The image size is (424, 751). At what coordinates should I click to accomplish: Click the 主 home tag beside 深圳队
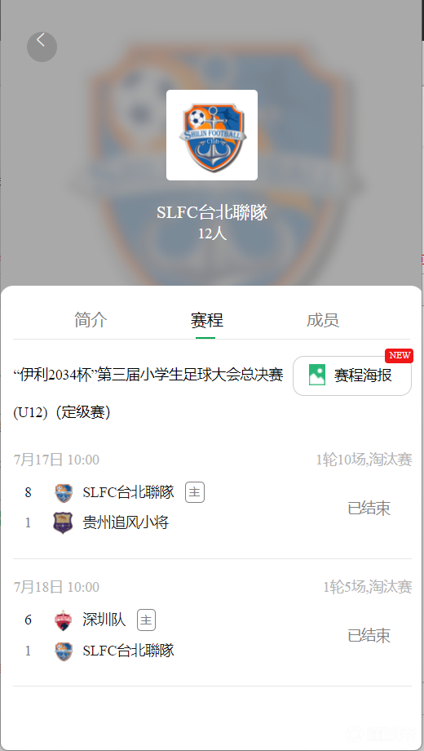pyautogui.click(x=147, y=620)
